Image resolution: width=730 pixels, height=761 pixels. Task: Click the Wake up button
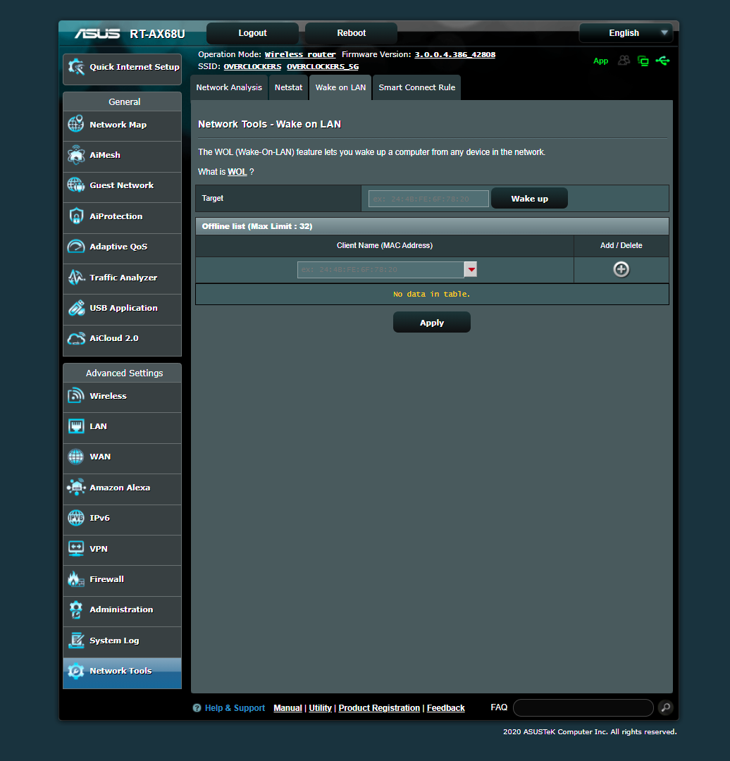click(530, 199)
